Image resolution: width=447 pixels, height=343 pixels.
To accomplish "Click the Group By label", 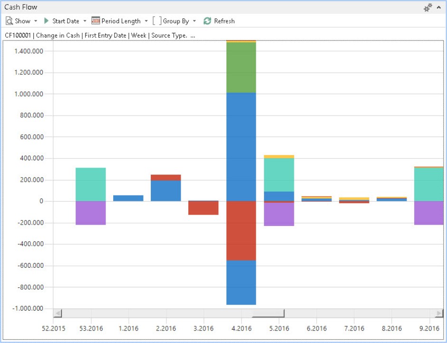I will pos(175,21).
